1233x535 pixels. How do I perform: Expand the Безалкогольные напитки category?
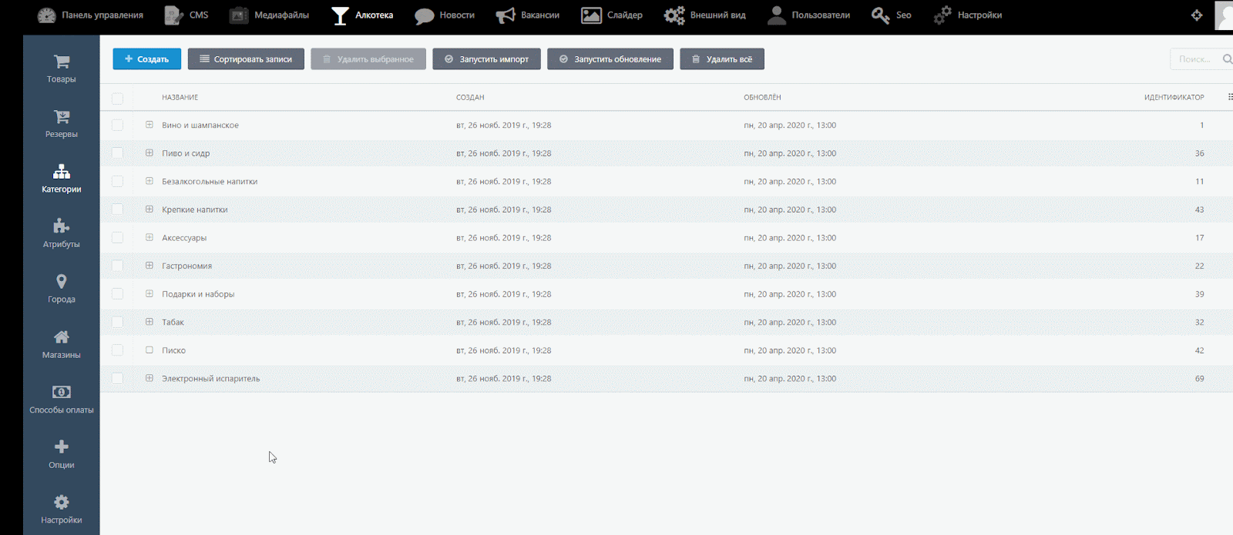click(x=150, y=181)
